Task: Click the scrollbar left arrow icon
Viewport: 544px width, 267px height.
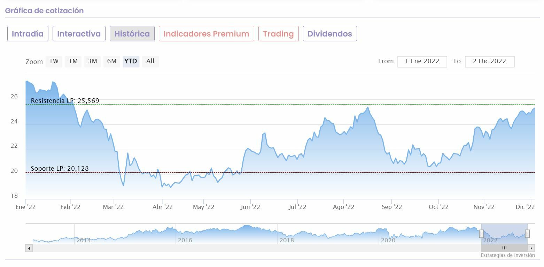Action: (29, 248)
